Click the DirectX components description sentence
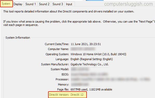The image size is (155, 98). point(69,11)
